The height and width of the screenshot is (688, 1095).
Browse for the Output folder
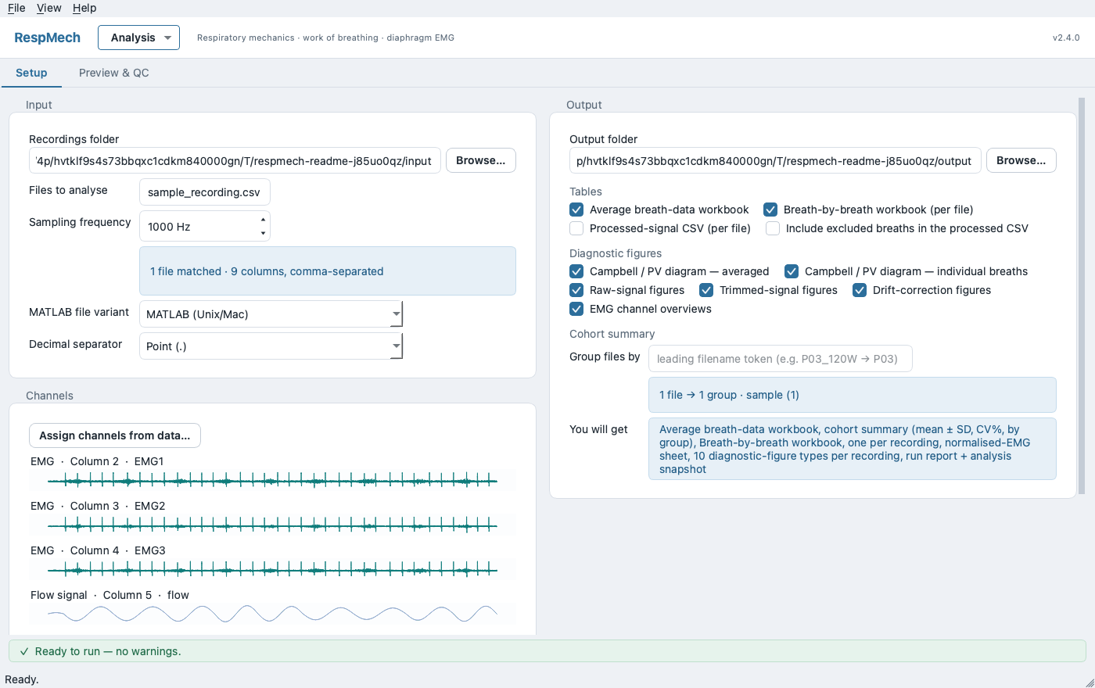(x=1021, y=160)
